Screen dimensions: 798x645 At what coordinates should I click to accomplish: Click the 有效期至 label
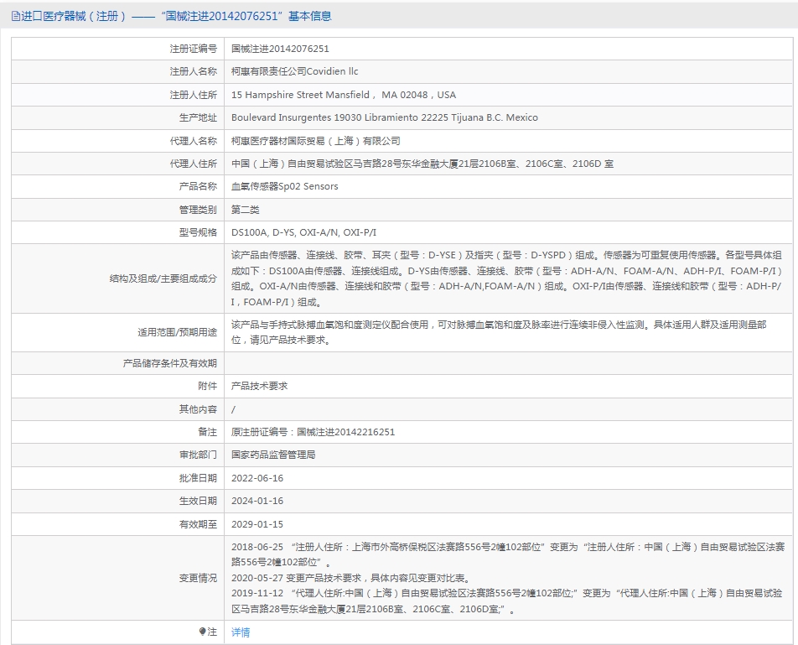click(x=198, y=524)
